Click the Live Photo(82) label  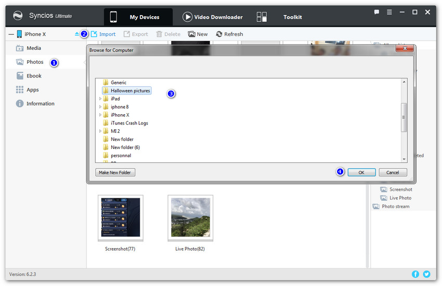tap(190, 249)
